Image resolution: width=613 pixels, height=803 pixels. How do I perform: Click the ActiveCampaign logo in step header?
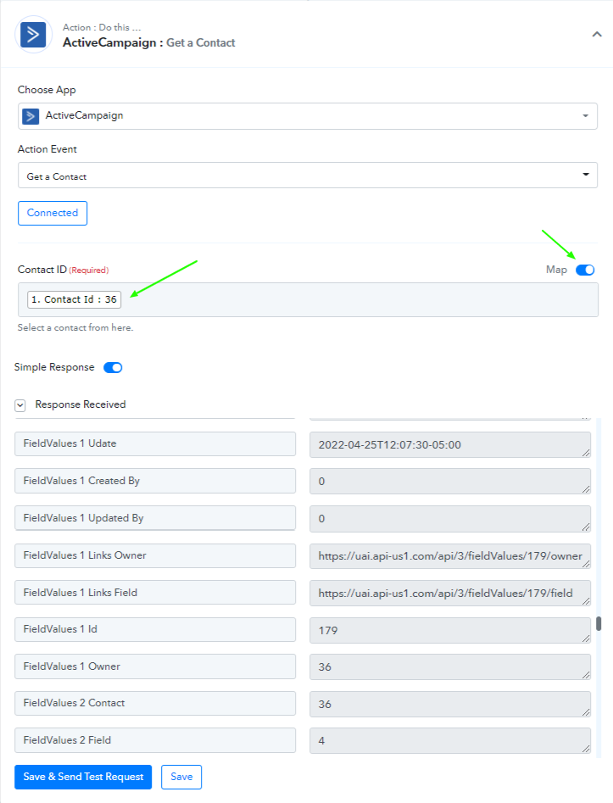point(33,35)
